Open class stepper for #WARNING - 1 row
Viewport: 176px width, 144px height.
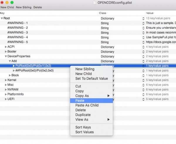[143, 23]
